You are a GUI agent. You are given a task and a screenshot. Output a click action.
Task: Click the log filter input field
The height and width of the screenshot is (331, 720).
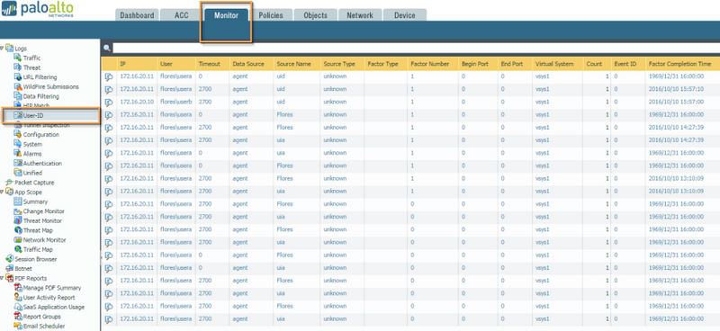[416, 48]
